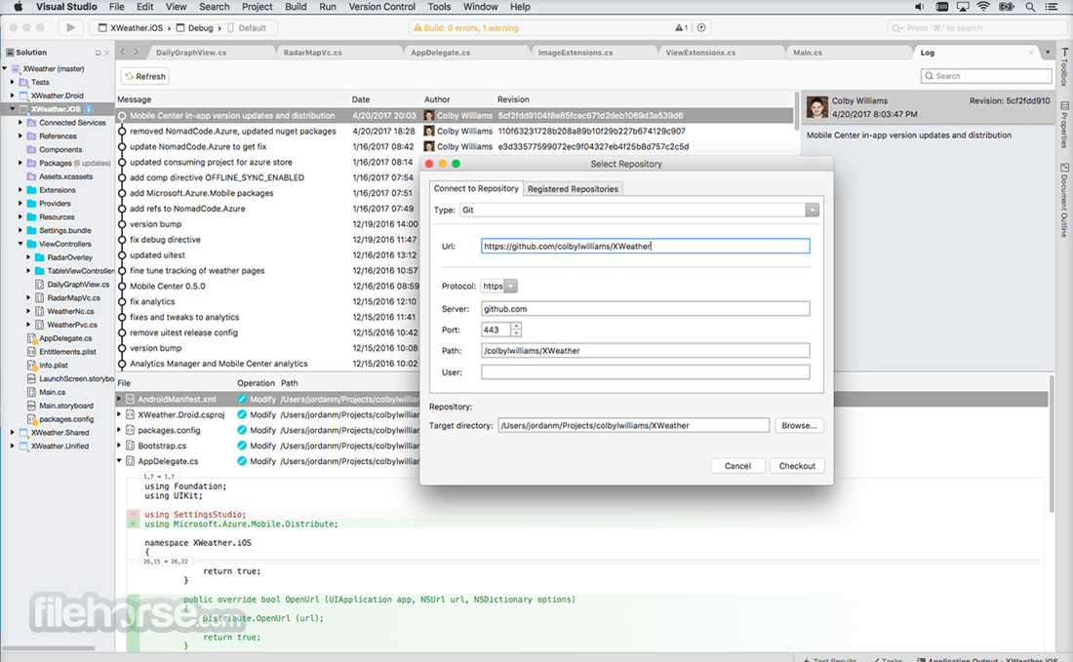Image resolution: width=1073 pixels, height=662 pixels.
Task: Click the User input field
Action: click(x=646, y=372)
